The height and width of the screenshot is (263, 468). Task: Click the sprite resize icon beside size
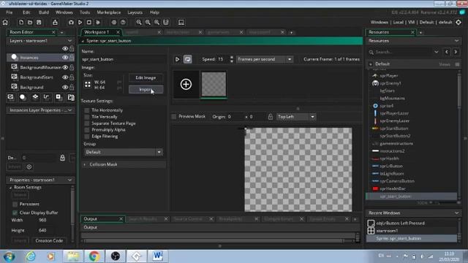[88, 85]
